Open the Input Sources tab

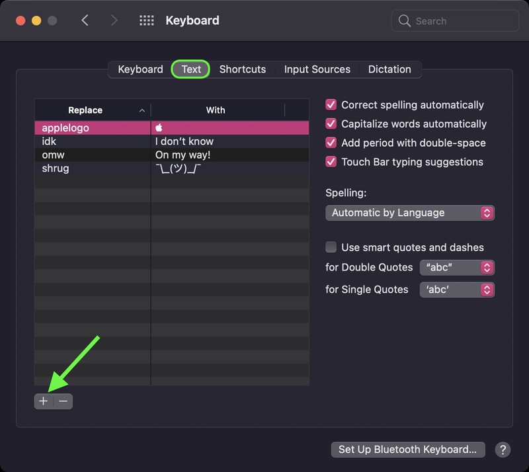pyautogui.click(x=317, y=69)
